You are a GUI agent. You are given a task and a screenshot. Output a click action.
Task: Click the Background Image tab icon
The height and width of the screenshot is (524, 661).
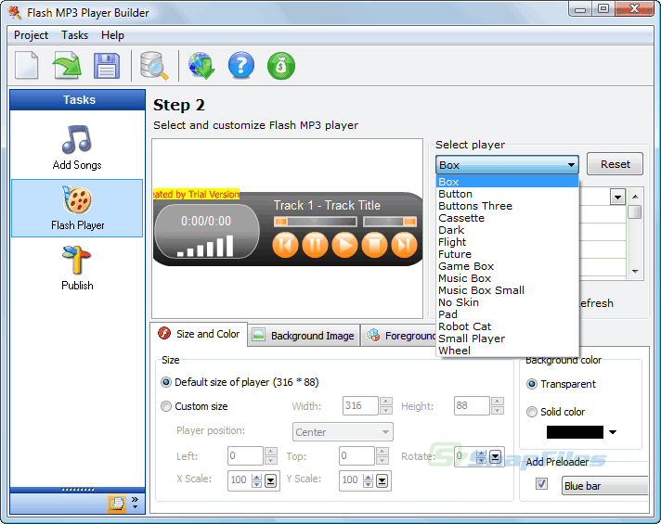click(258, 335)
